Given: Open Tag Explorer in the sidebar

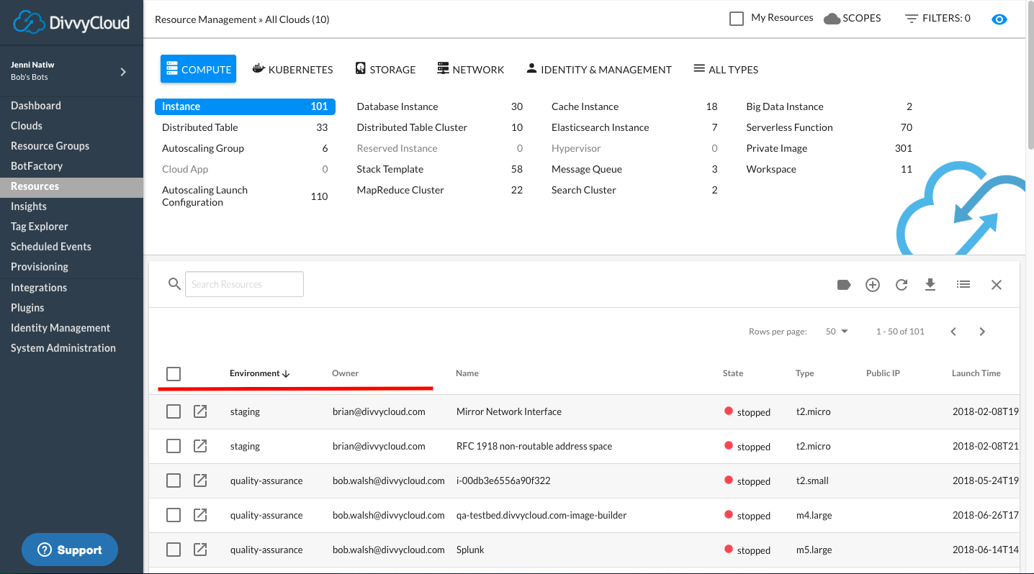Looking at the screenshot, I should tap(40, 227).
